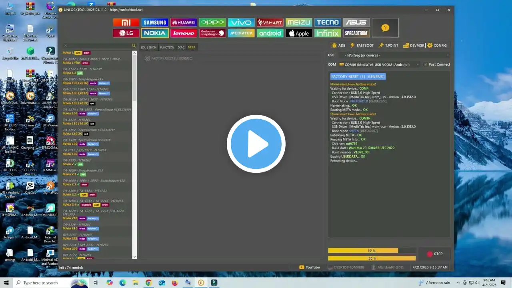Select the Tecno brand logo

click(x=328, y=22)
